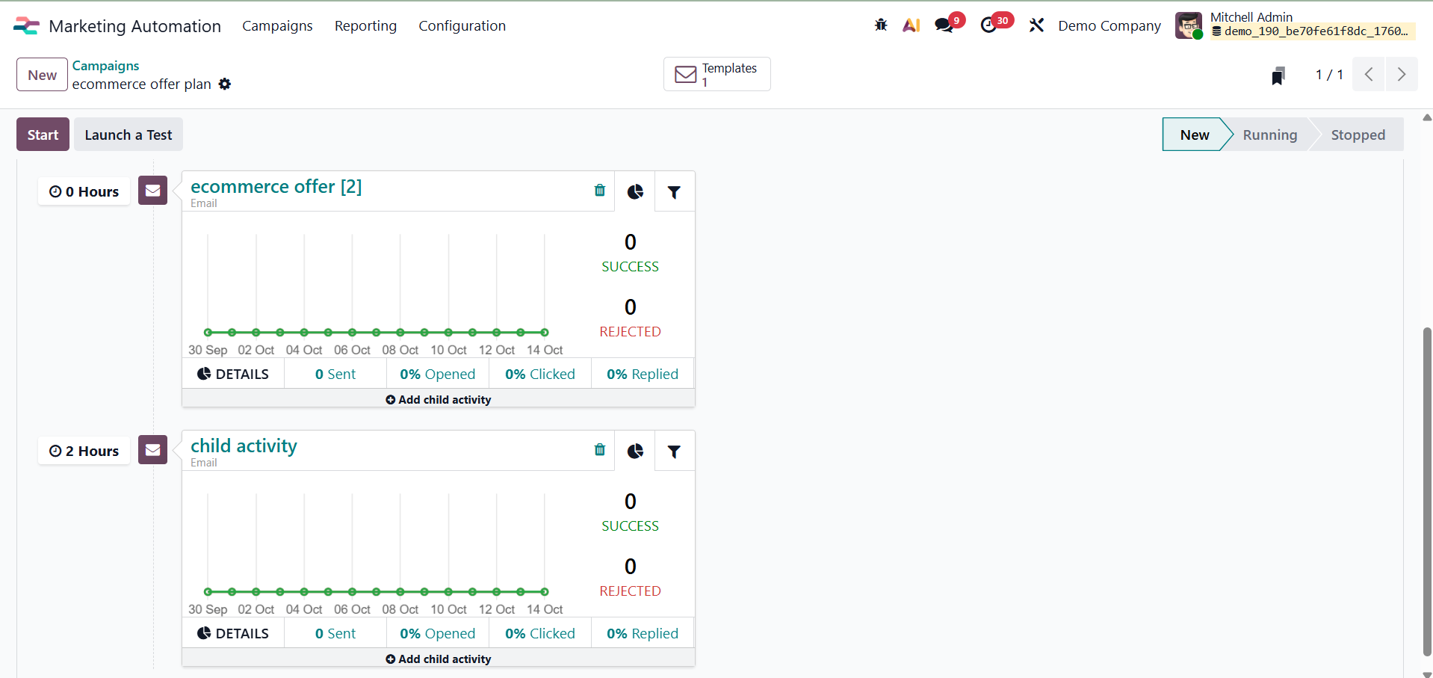Open Templates for this campaign
This screenshot has height=678, width=1433.
pos(716,74)
